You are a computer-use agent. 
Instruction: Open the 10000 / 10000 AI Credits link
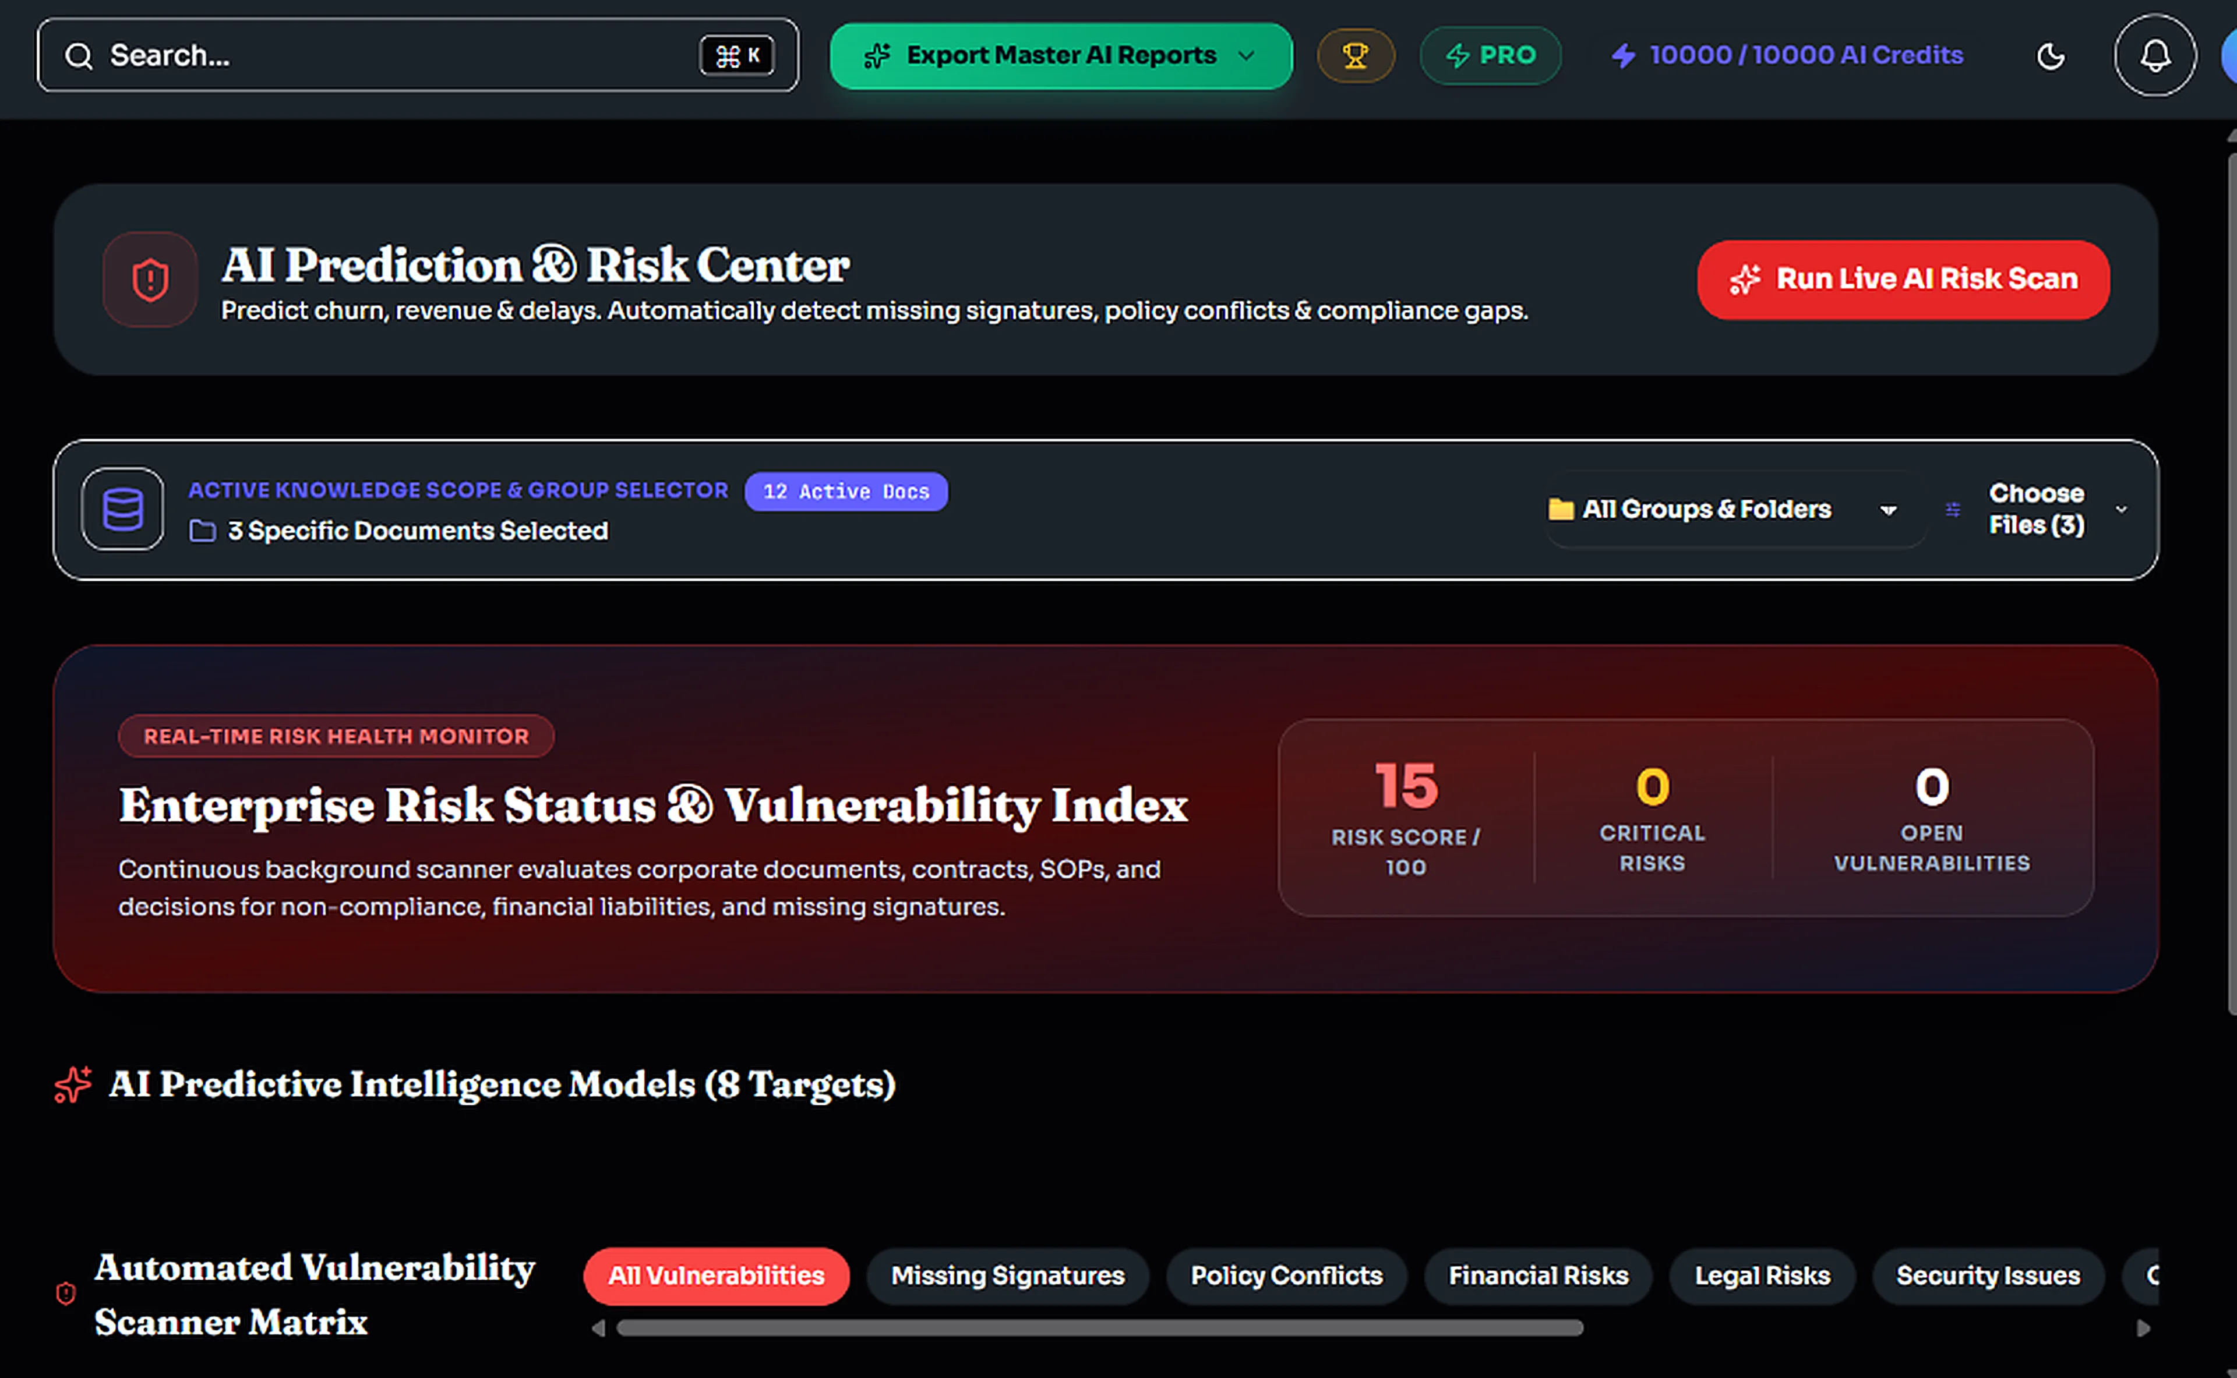pyautogui.click(x=1788, y=55)
